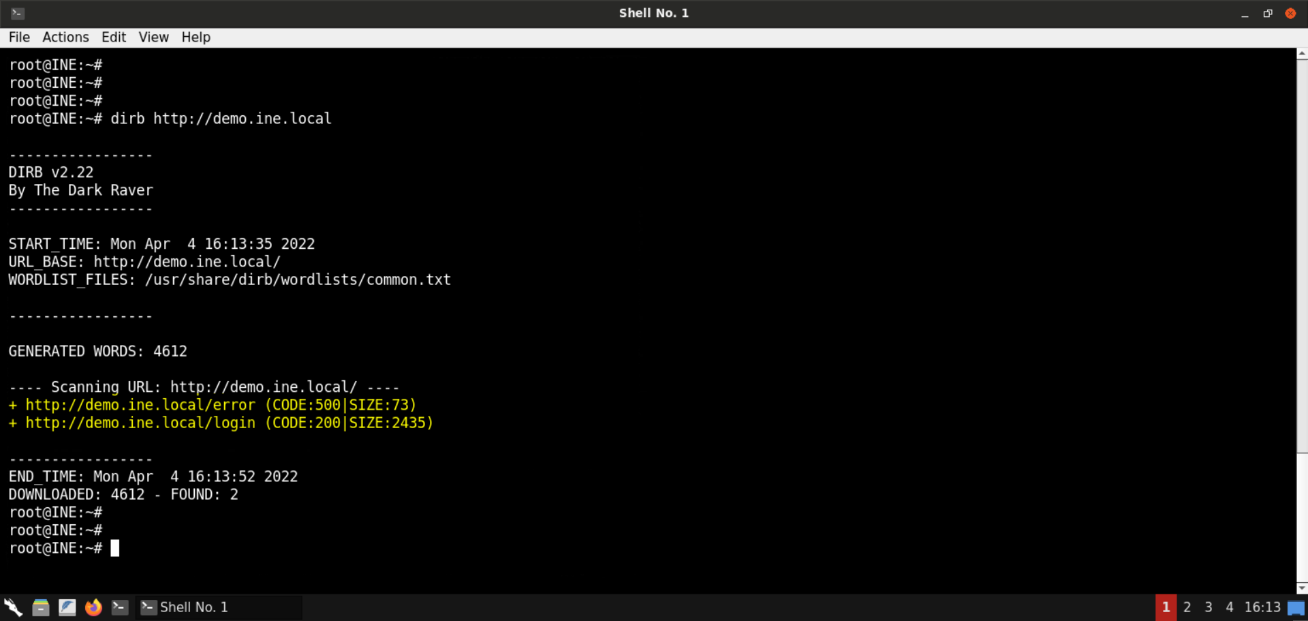The height and width of the screenshot is (621, 1308).
Task: Open the View menu
Action: (153, 37)
